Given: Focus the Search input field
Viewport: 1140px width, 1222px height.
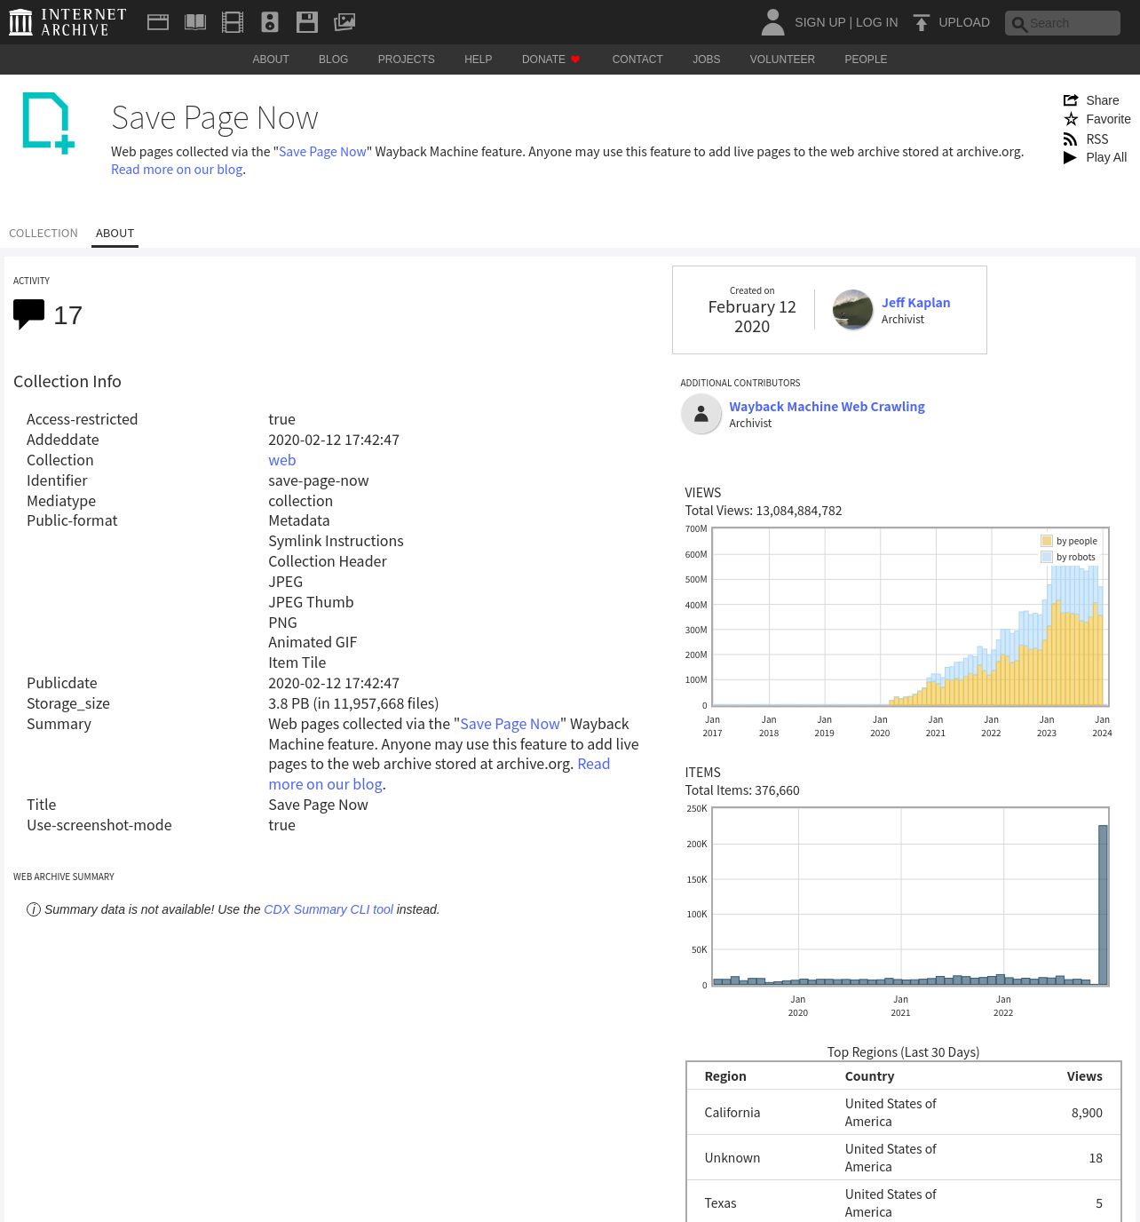Looking at the screenshot, I should [x=1063, y=23].
